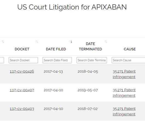Image resolution: width=145 pixels, height=121 pixels.
Task: Click the partially visible leftmost search box
Action: [2, 60]
